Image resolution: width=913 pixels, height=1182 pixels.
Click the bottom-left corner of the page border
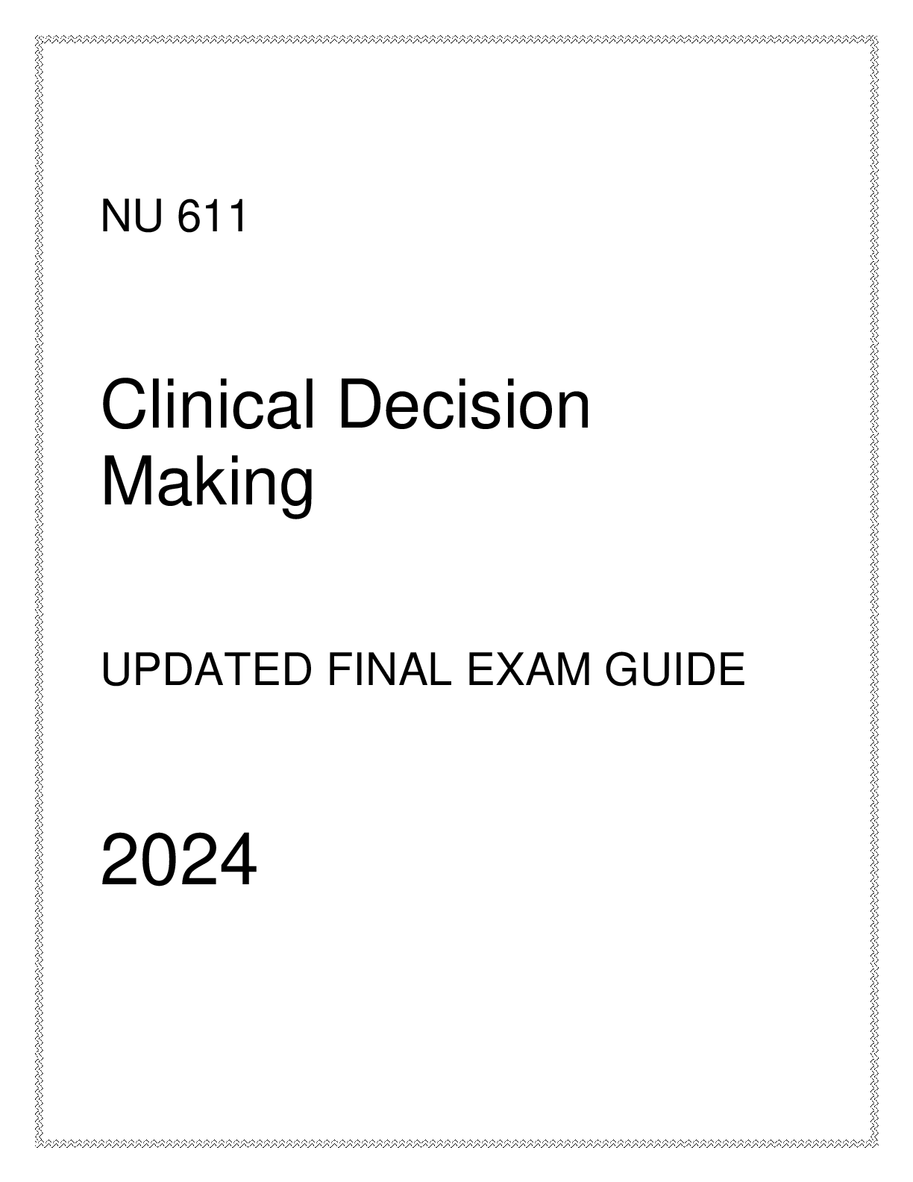point(39,1142)
